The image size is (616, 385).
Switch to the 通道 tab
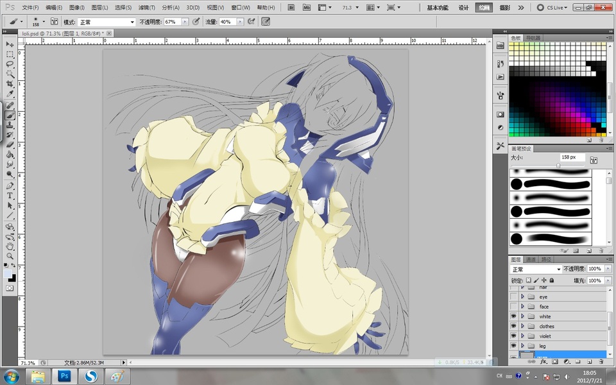coord(531,259)
